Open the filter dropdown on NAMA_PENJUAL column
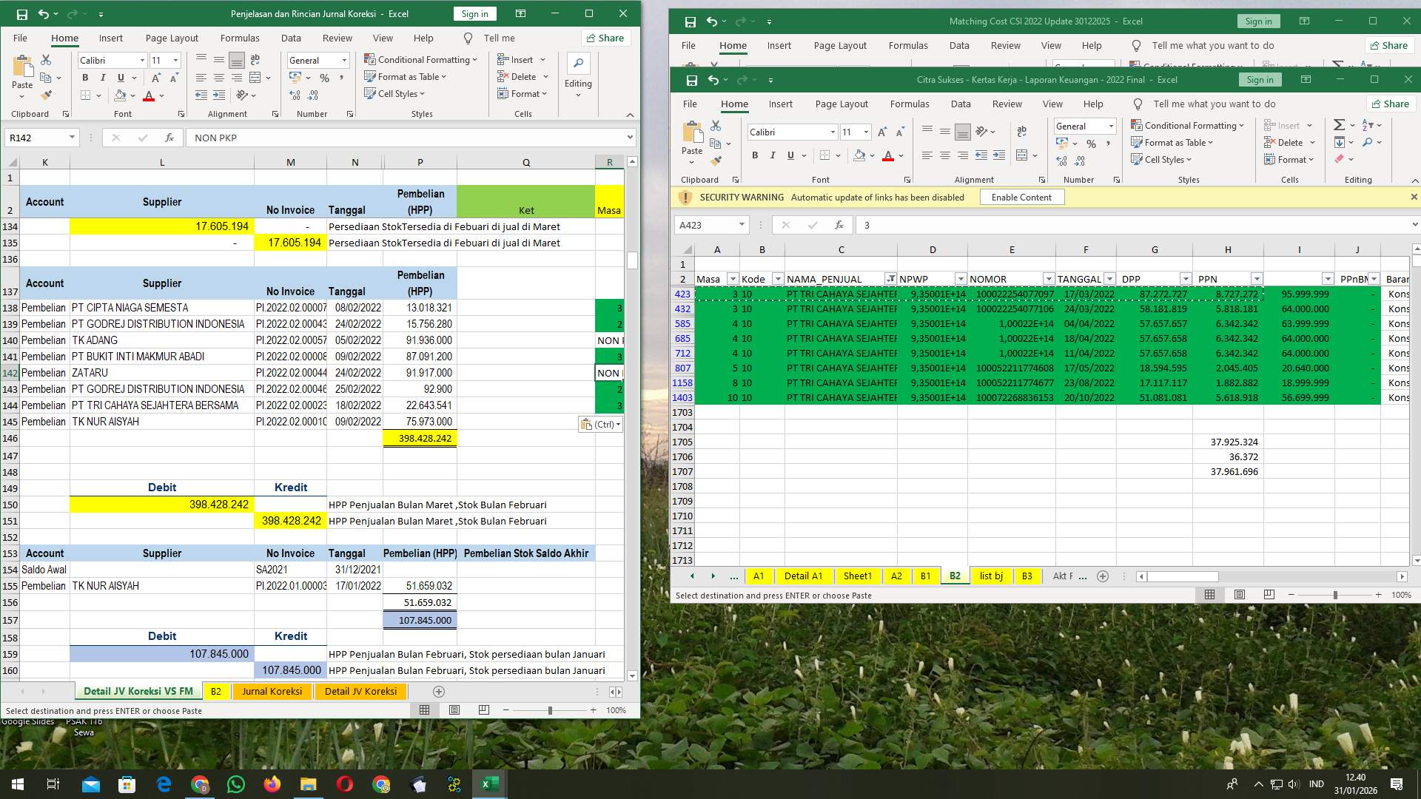Viewport: 1421px width, 799px height. point(891,279)
